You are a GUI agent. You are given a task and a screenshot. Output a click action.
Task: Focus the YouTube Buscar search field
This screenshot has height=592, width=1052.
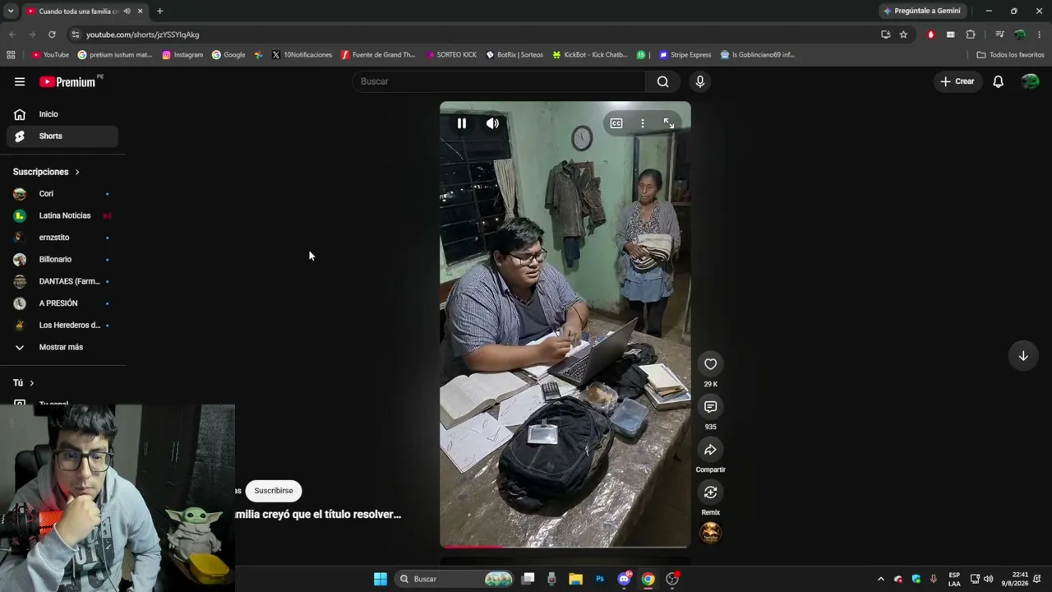tap(499, 81)
